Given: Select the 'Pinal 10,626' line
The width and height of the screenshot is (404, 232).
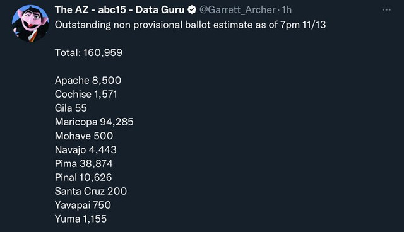Looking at the screenshot, I should pyautogui.click(x=83, y=178).
